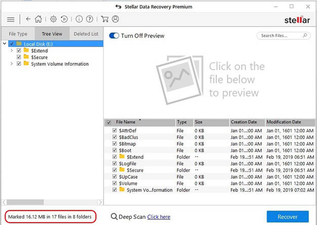317x225 pixels.
Task: Select the $AttrDef file name
Action: 128,131
